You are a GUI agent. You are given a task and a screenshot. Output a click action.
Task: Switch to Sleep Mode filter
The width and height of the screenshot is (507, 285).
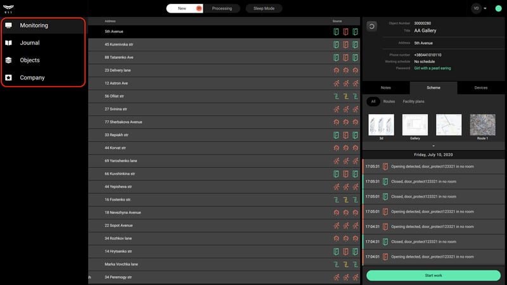[x=264, y=8]
